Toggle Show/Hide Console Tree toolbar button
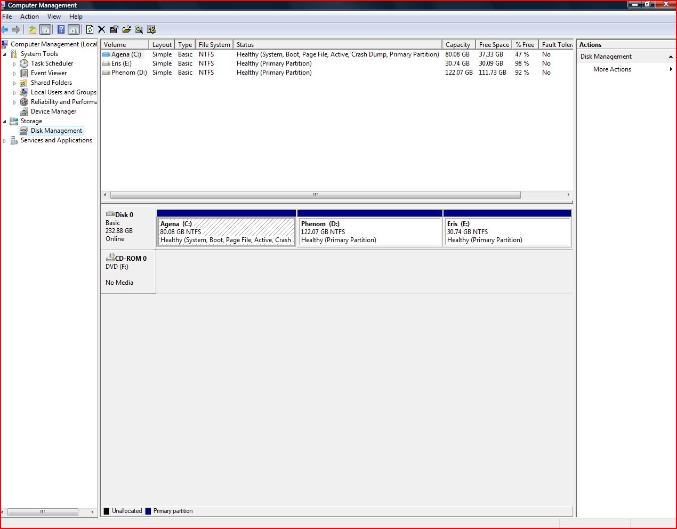 pyautogui.click(x=45, y=29)
